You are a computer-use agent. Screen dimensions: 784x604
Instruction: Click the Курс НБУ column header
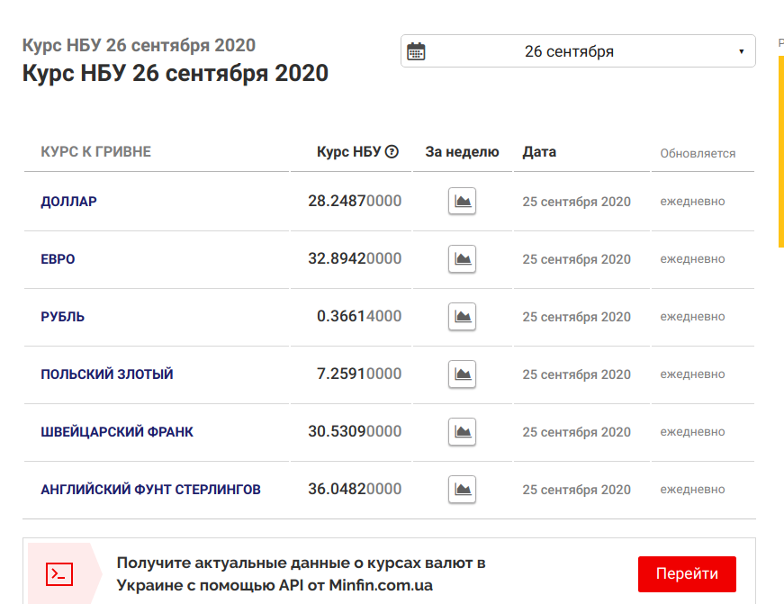[349, 151]
